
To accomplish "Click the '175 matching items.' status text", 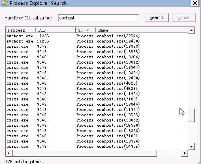I will 24,162.
